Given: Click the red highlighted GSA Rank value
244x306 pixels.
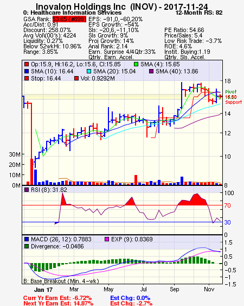Looking at the screenshot, I should (69, 19).
